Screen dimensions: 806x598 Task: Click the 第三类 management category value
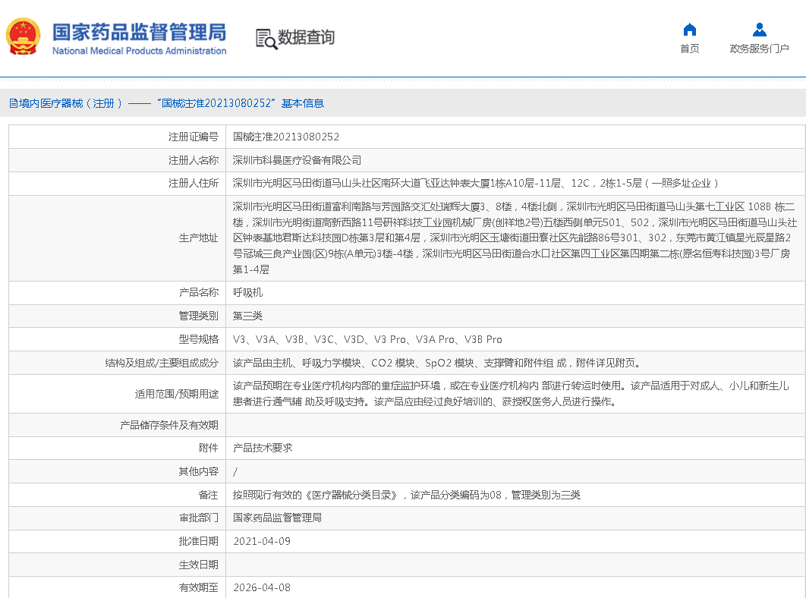tap(247, 316)
